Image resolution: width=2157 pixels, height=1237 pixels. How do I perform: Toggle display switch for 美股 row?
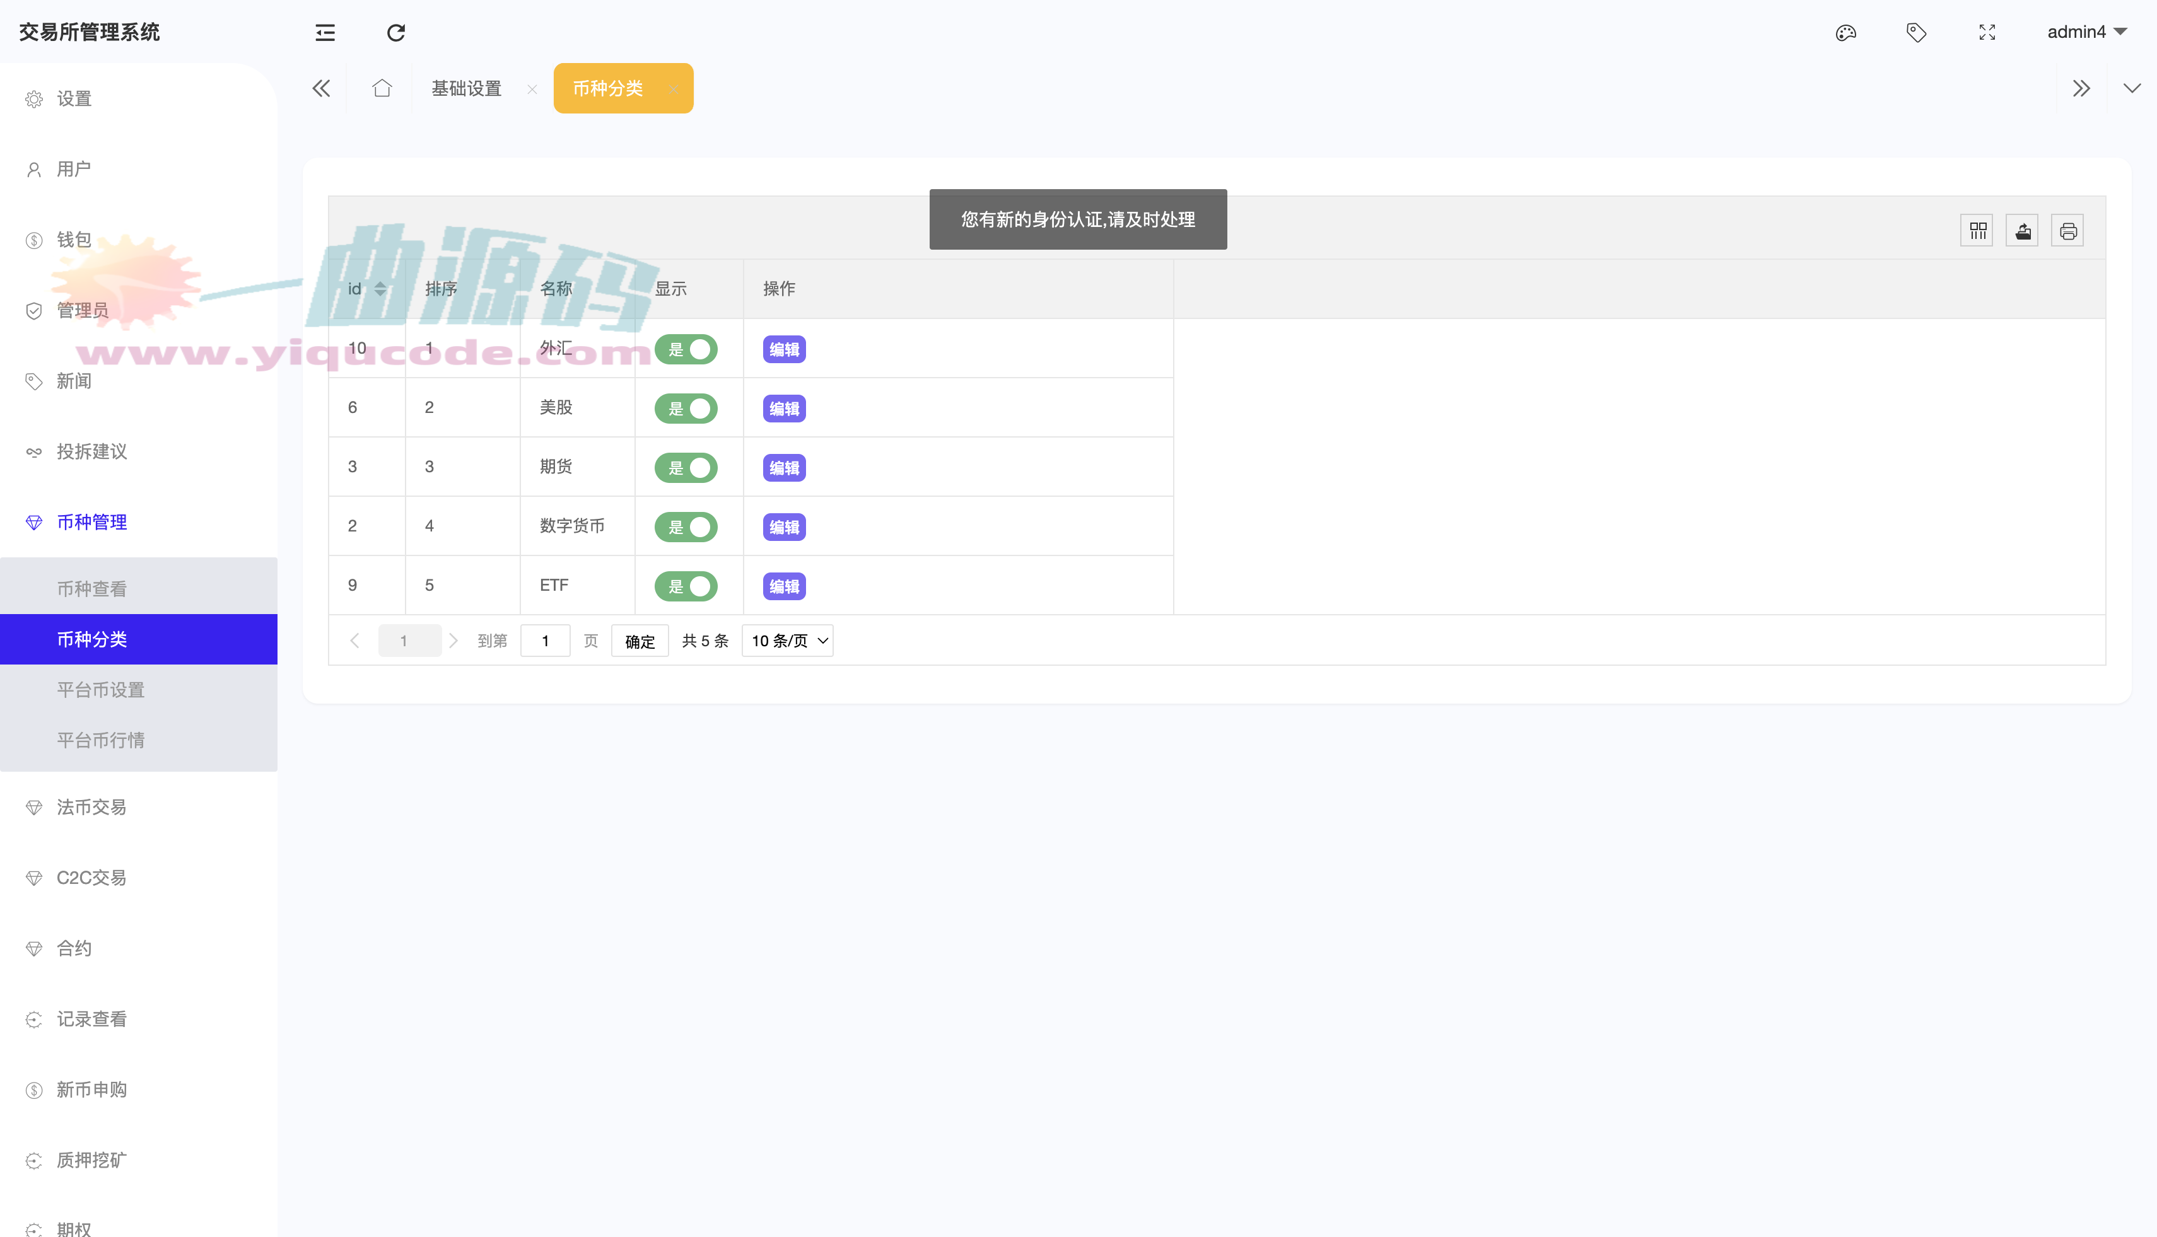pos(686,409)
